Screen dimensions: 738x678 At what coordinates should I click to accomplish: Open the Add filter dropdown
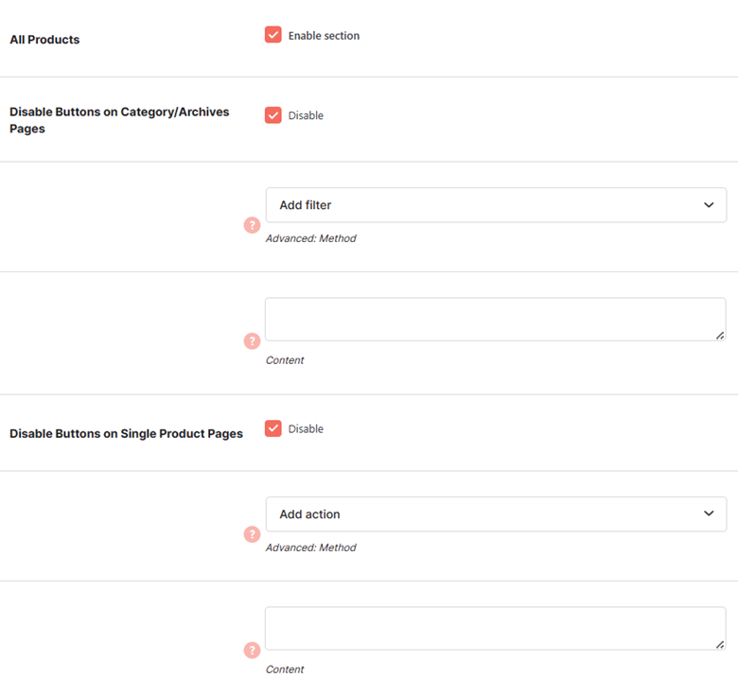496,205
